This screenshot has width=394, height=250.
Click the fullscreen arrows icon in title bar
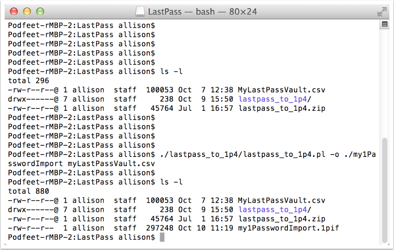[x=382, y=12]
